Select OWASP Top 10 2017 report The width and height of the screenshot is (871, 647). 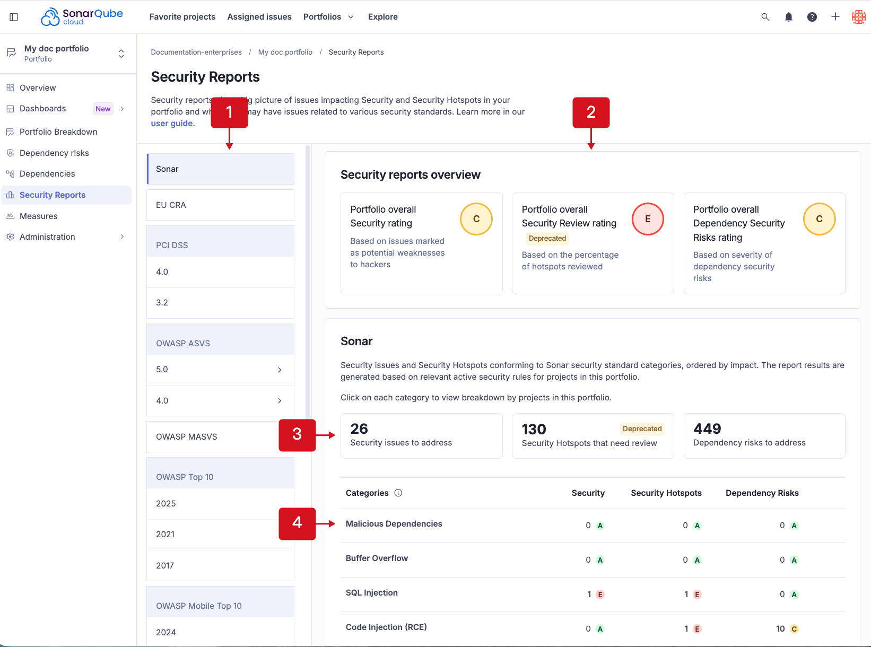[221, 565]
